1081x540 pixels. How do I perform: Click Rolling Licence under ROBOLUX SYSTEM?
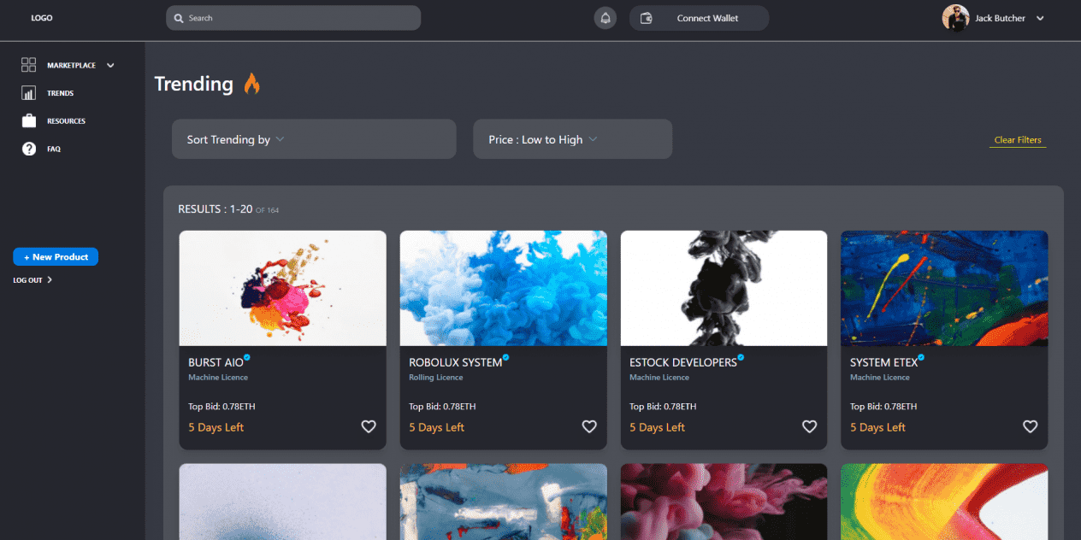point(436,378)
